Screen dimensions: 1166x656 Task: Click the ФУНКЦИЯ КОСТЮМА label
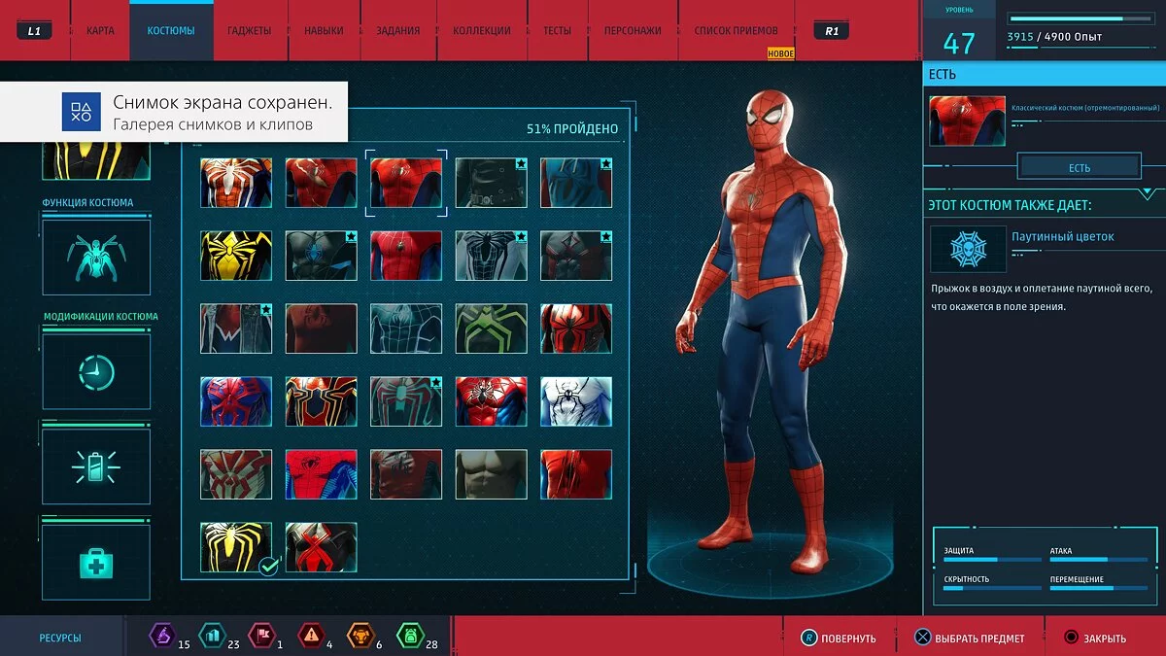87,203
